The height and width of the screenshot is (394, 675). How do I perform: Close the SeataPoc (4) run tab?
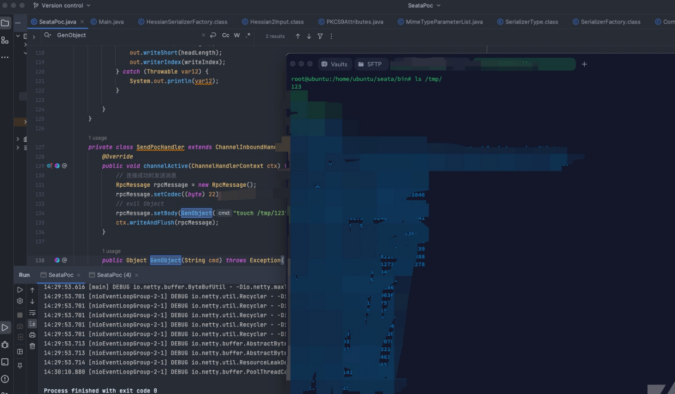(136, 275)
